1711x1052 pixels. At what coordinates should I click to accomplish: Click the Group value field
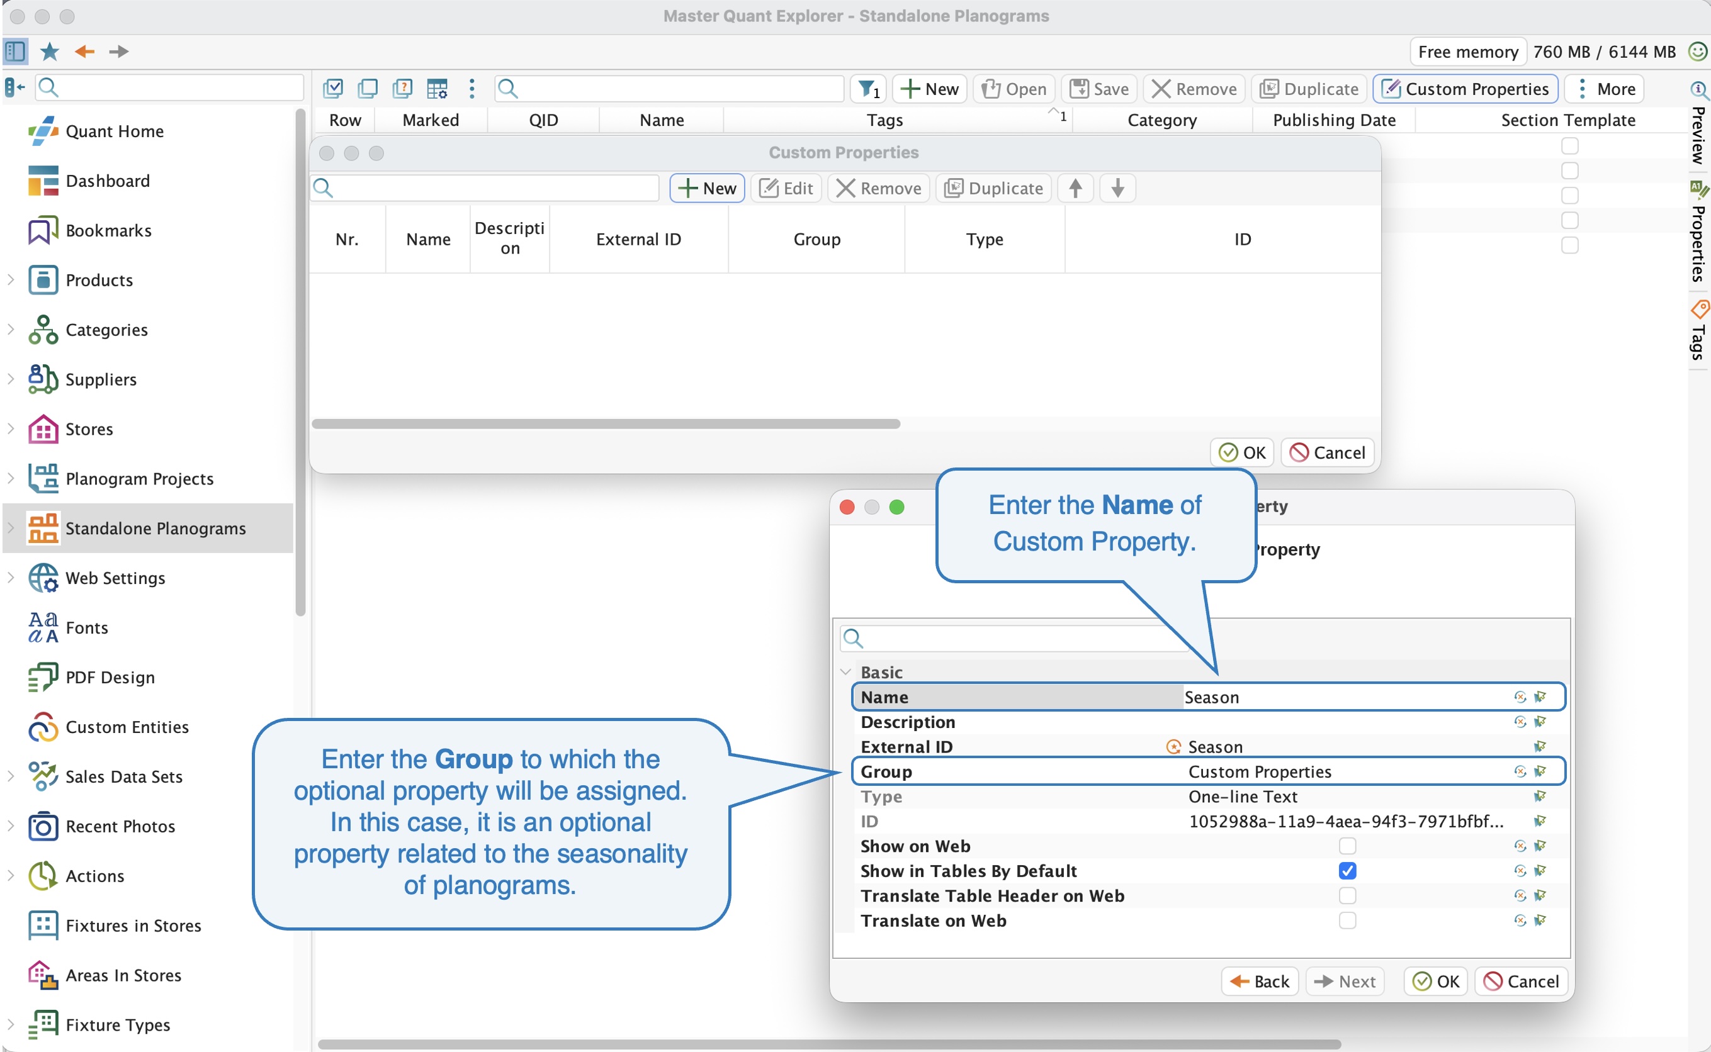pos(1347,771)
